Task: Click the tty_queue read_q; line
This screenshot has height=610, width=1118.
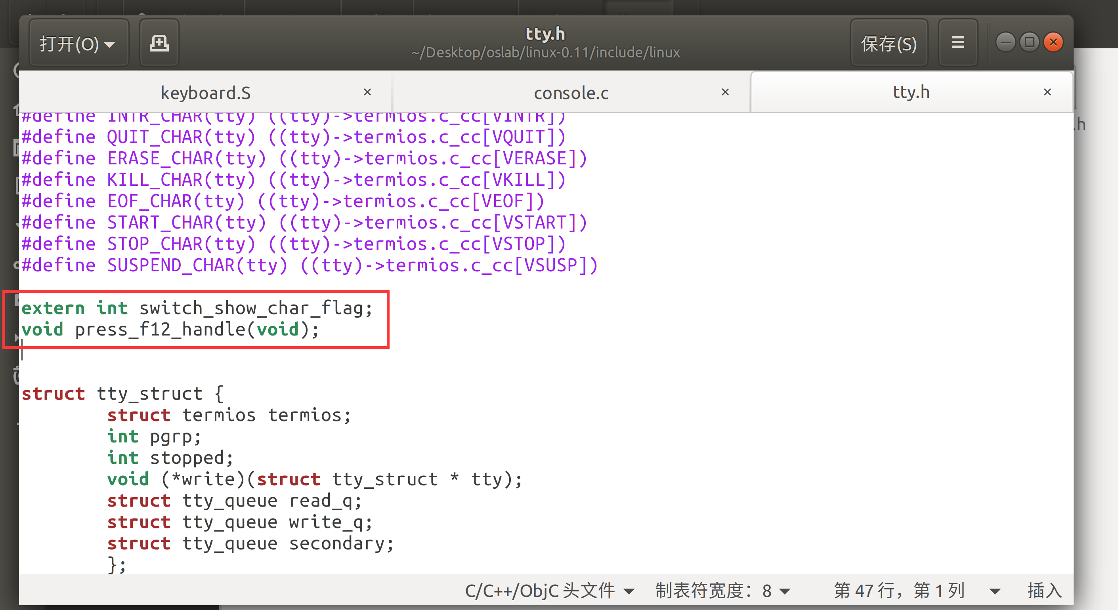Action: pos(234,501)
